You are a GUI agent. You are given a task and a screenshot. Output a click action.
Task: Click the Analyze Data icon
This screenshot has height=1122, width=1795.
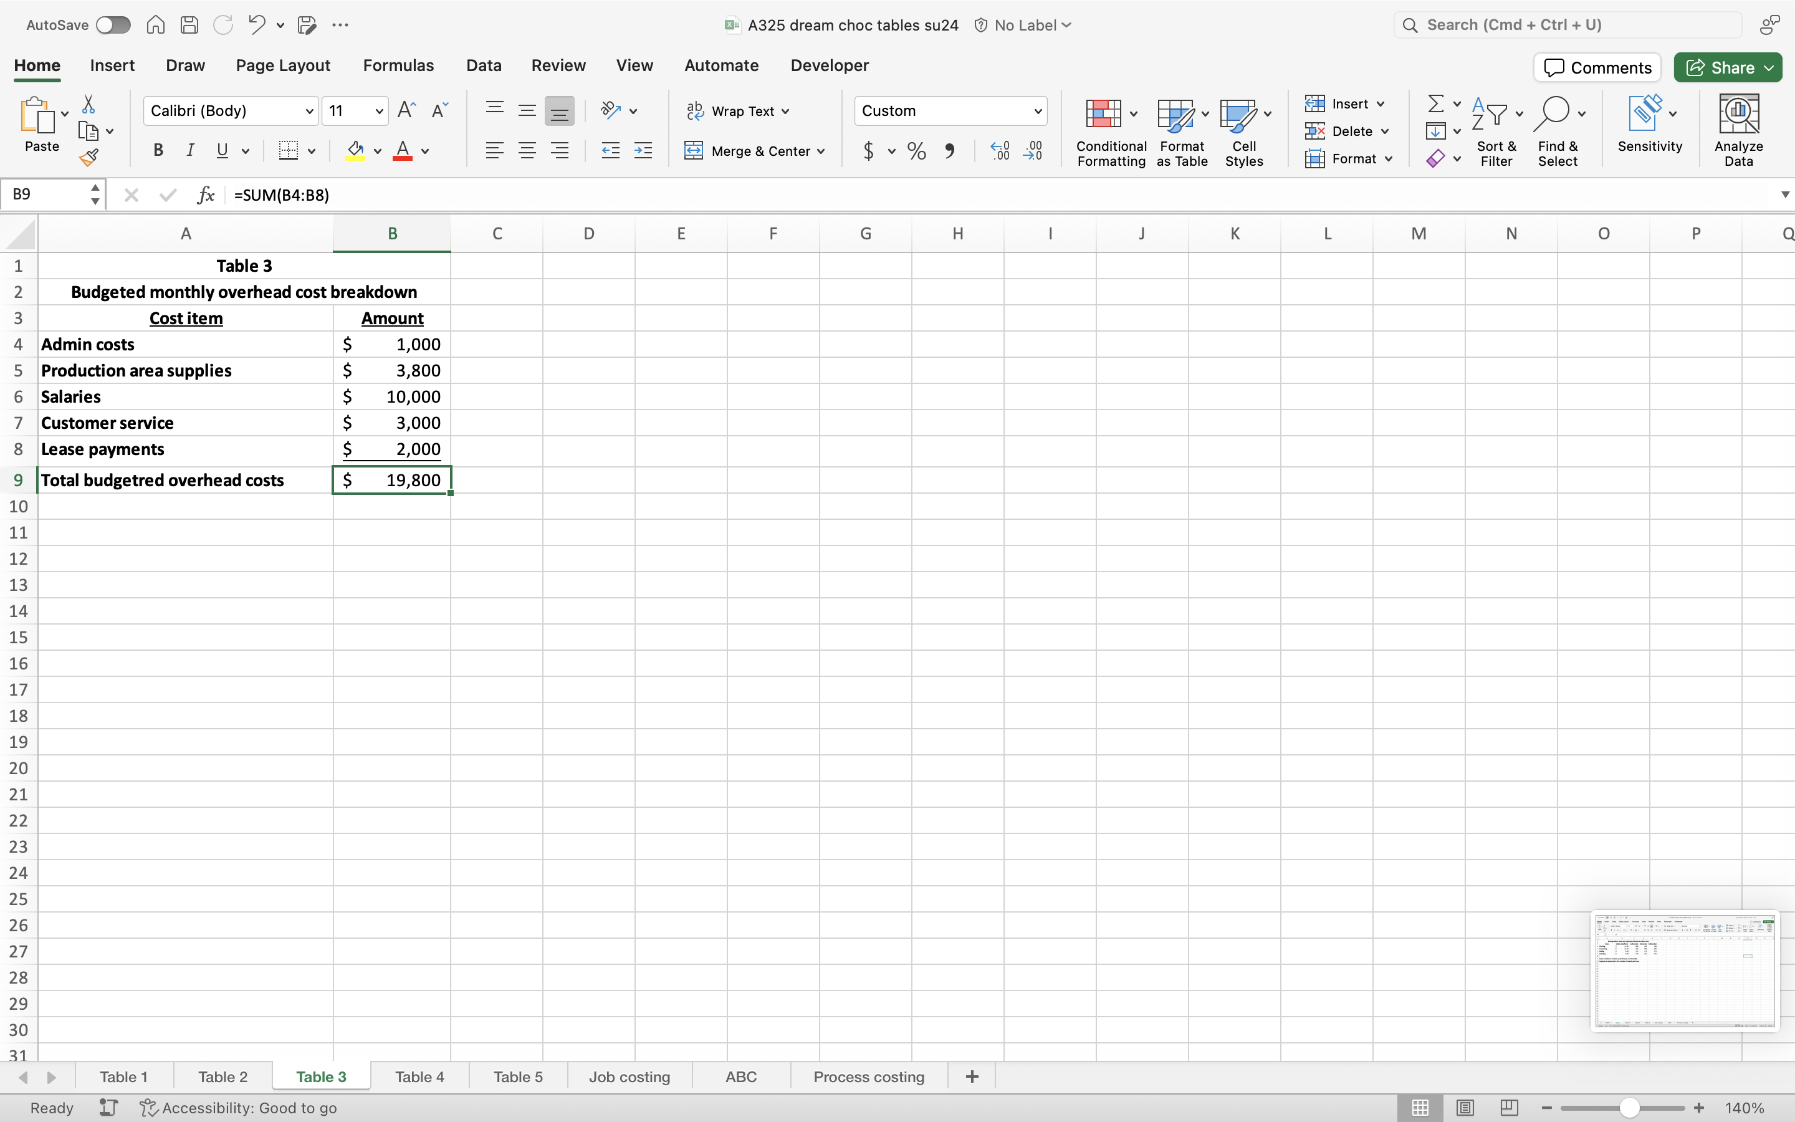(1738, 131)
